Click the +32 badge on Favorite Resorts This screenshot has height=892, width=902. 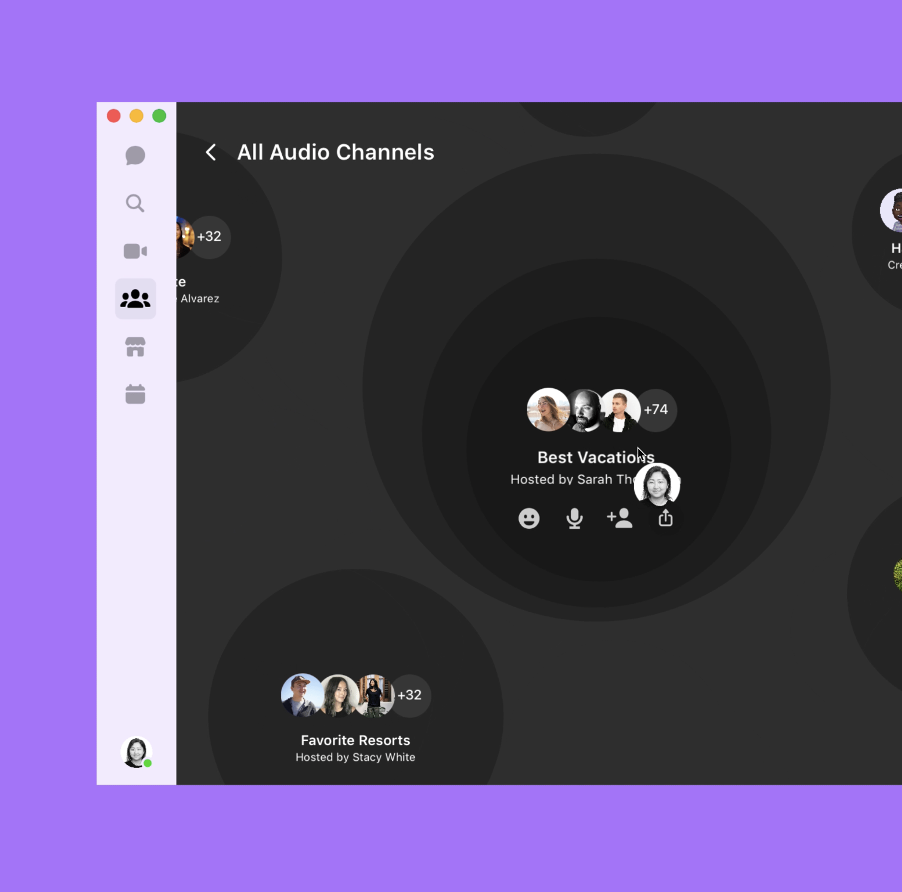coord(410,695)
